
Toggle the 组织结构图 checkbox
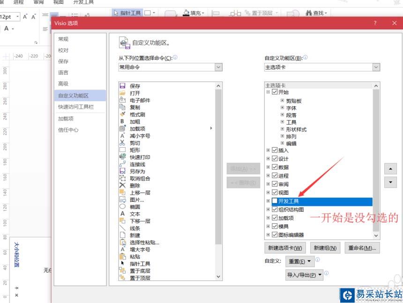pyautogui.click(x=275, y=209)
